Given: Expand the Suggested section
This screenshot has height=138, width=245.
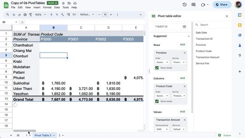Looking at the screenshot, I should click(189, 36).
